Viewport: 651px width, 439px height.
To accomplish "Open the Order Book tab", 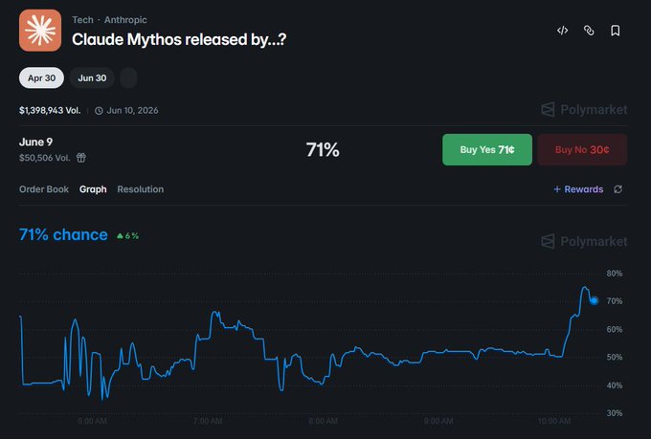I will pyautogui.click(x=44, y=189).
